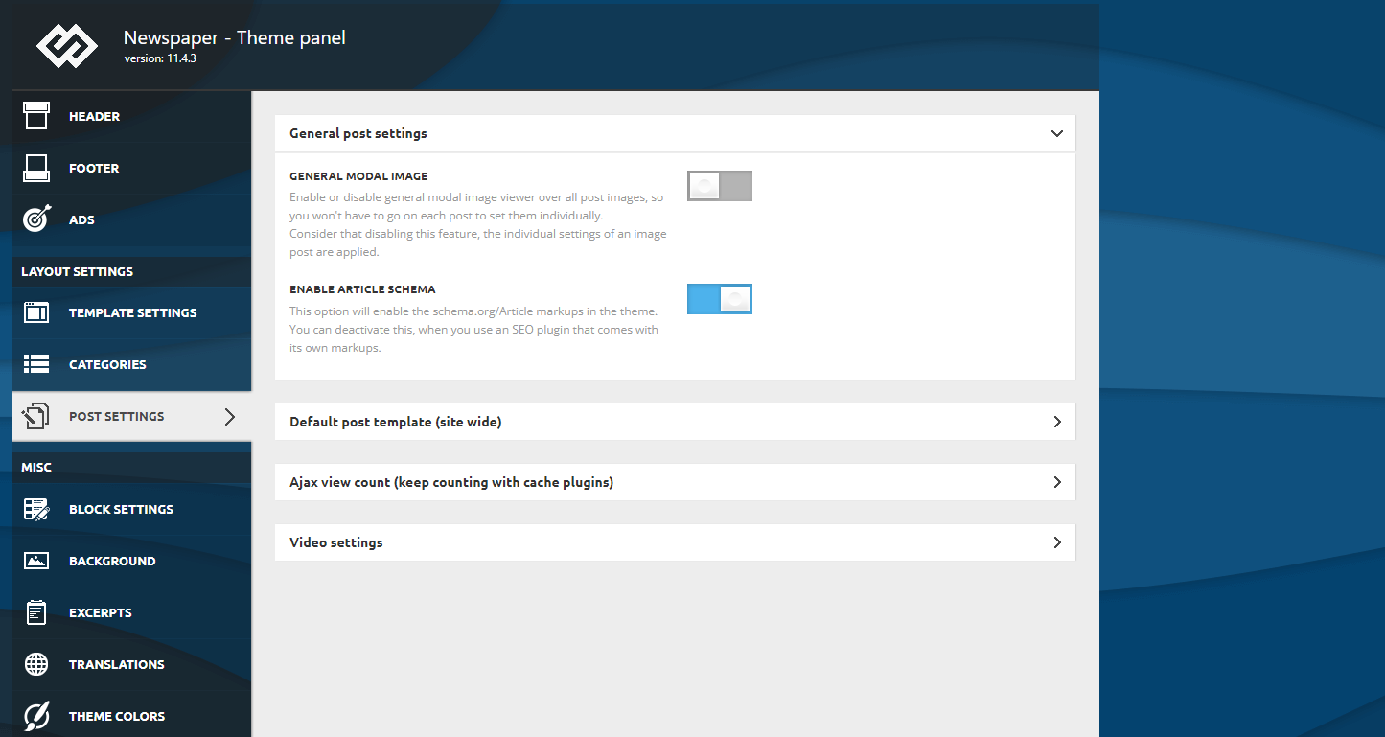Screen dimensions: 1385x737
Task: Click the Video settings title
Action: click(x=336, y=542)
